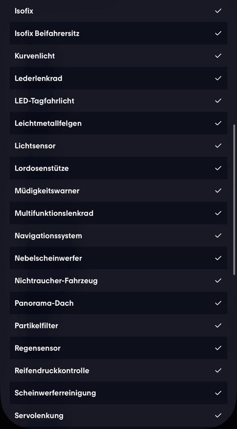
Task: Click the Navigationssystem feature label
Action: pos(48,236)
